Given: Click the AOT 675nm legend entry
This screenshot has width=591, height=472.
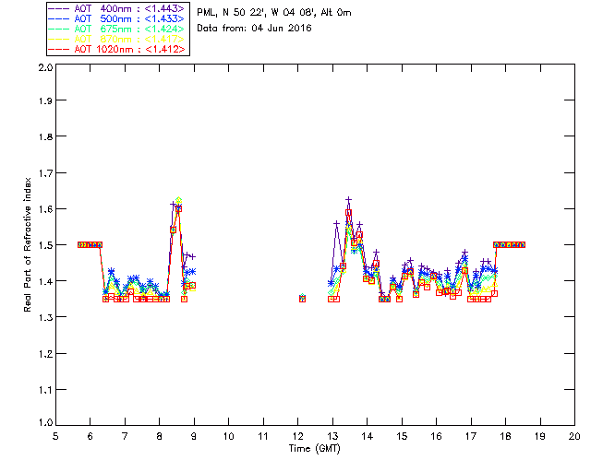Looking at the screenshot, I should [117, 29].
